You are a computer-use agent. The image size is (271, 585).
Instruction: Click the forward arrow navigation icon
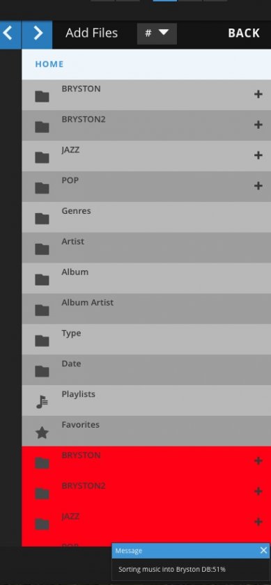coord(38,34)
